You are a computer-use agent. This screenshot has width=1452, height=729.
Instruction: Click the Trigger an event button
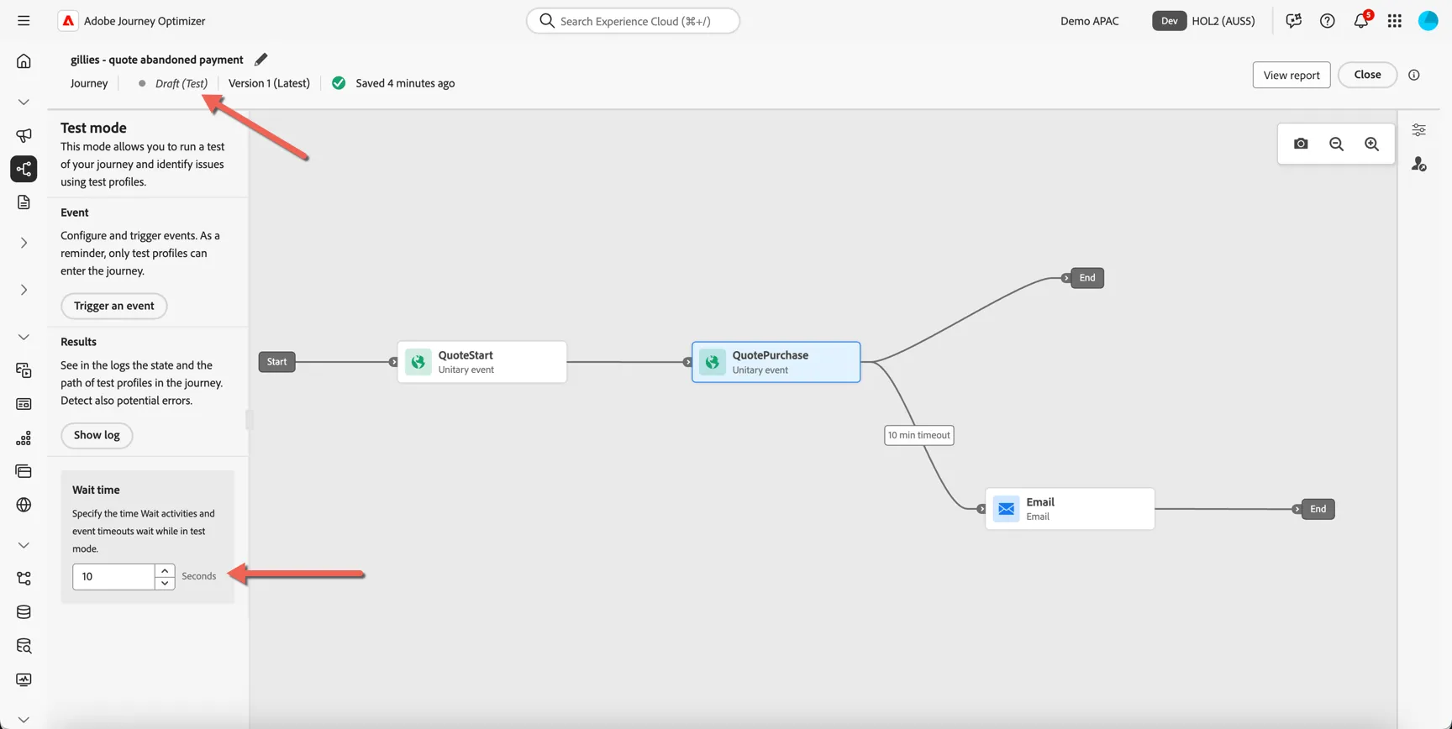114,306
